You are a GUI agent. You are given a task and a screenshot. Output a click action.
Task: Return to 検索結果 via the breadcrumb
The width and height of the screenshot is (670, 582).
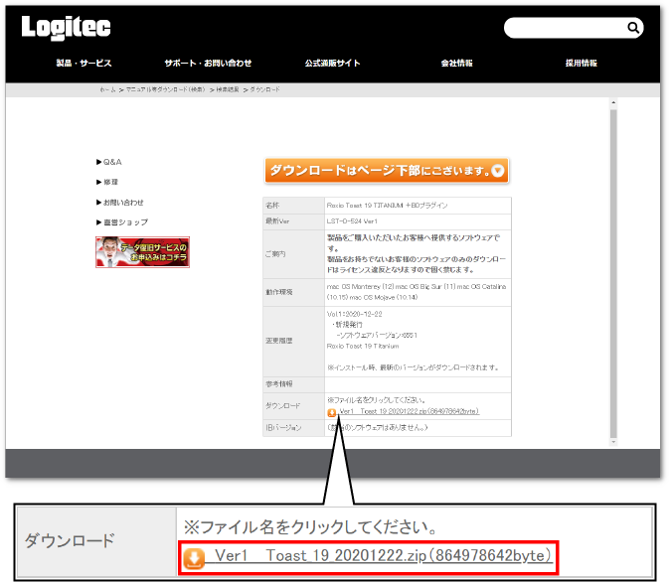tap(228, 89)
